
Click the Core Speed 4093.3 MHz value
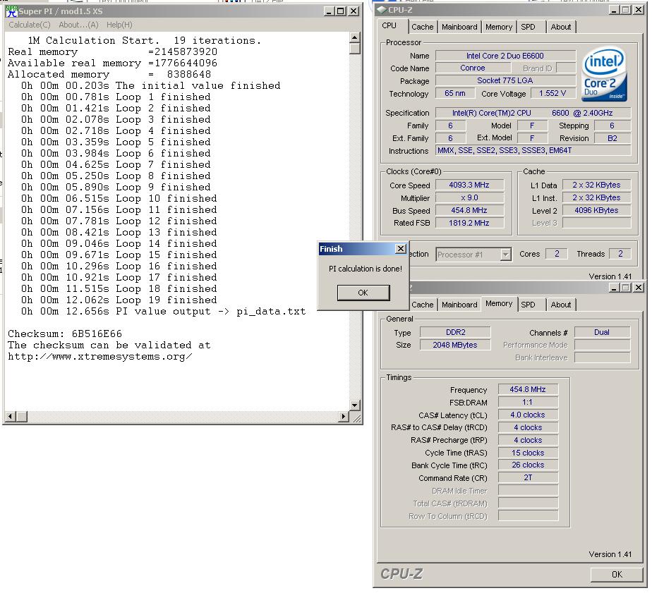(469, 185)
